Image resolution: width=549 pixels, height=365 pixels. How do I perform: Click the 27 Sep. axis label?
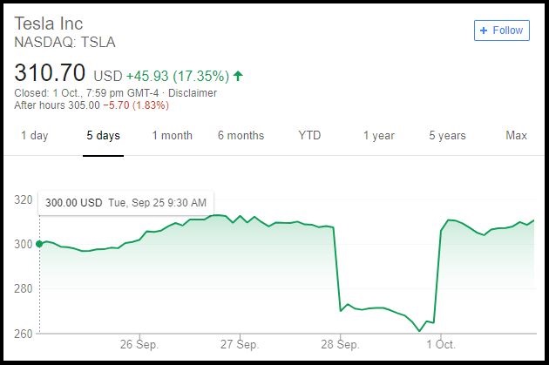(241, 344)
